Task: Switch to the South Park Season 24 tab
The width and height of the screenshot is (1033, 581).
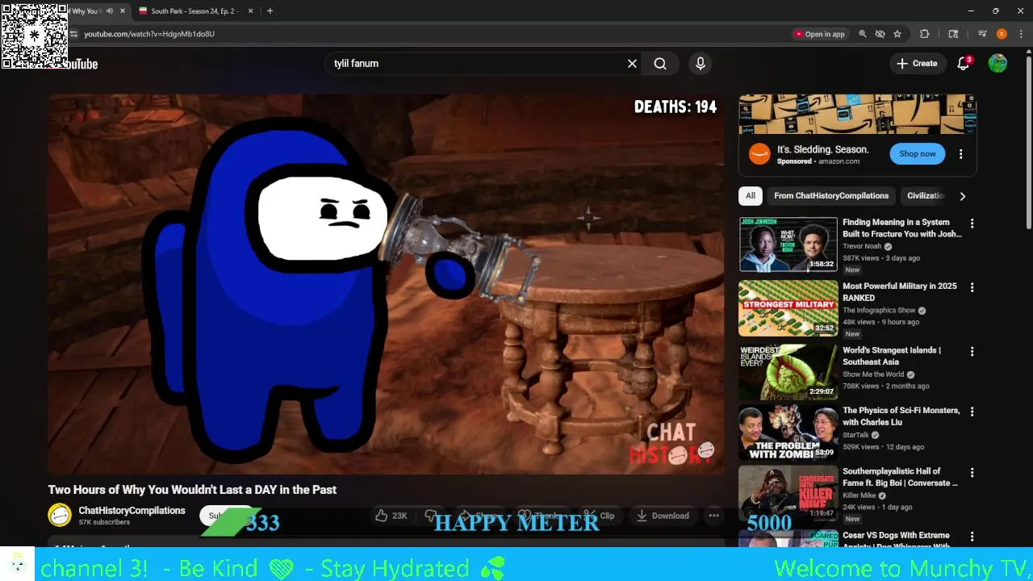Action: 196,11
